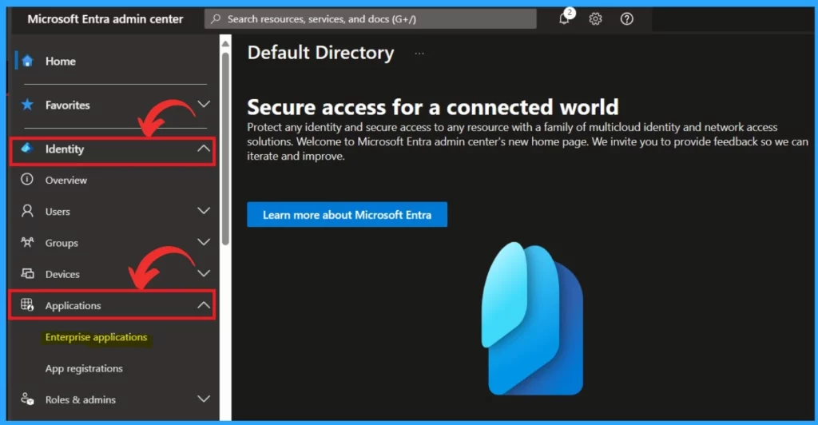Click the Groups people icon
The height and width of the screenshot is (425, 818).
27,242
